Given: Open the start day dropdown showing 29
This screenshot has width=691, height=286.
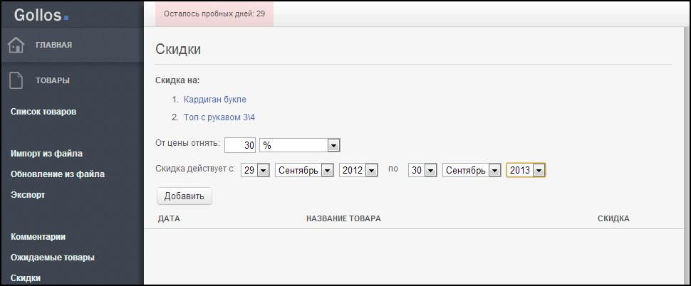Looking at the screenshot, I should pos(255,170).
